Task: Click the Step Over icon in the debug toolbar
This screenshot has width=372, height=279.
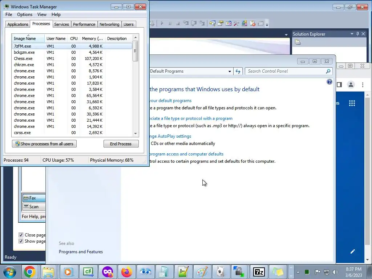Action: pyautogui.click(x=194, y=23)
